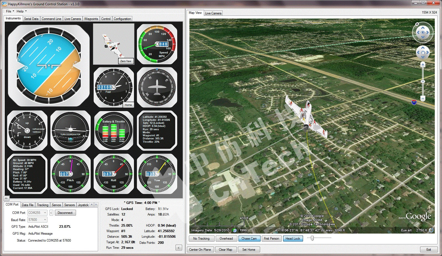Click the Yaw dial gauge

pyautogui.click(x=157, y=174)
